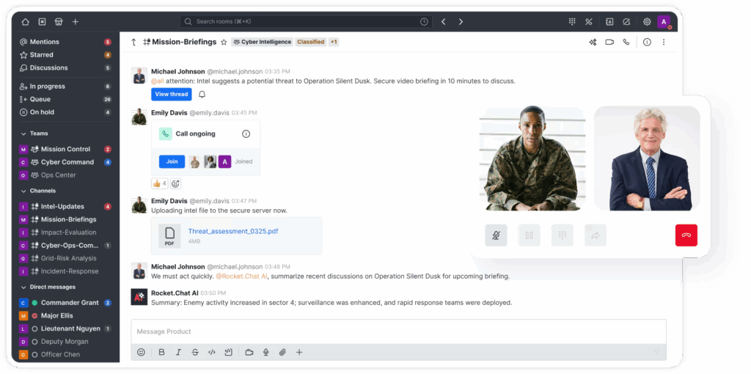Open the dialpad in call window

tap(563, 235)
